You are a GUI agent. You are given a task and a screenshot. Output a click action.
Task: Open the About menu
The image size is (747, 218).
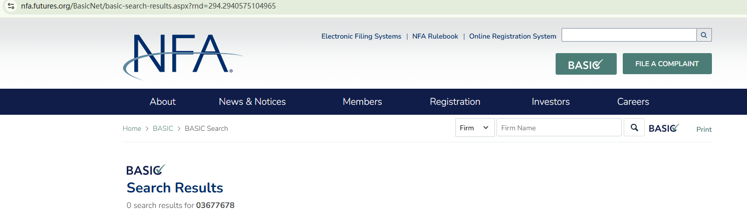click(x=163, y=102)
